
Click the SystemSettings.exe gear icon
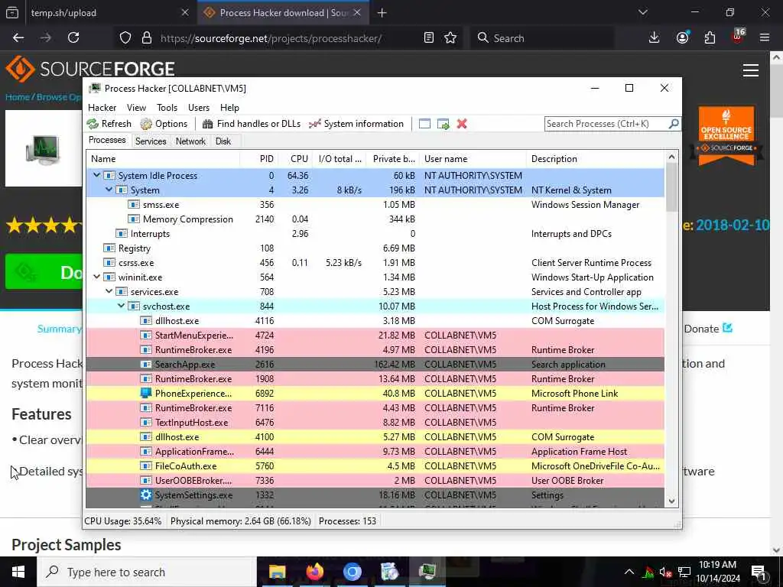coord(146,495)
